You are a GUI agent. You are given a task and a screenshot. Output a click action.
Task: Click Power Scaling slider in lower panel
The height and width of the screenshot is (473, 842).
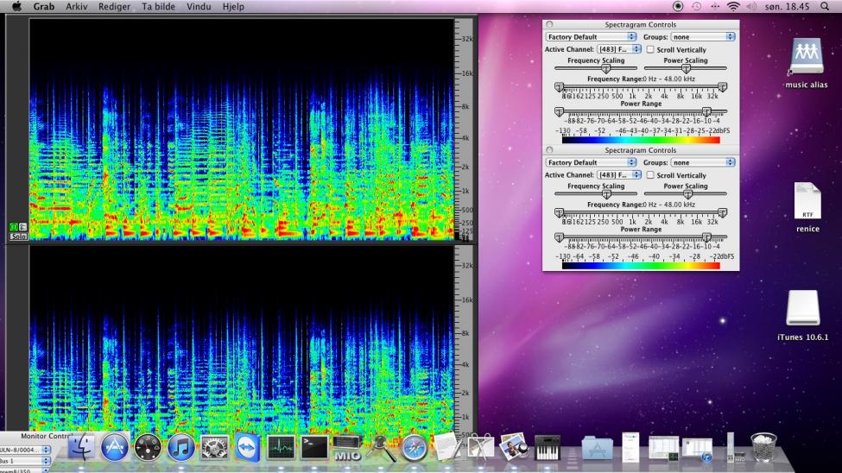(x=686, y=193)
